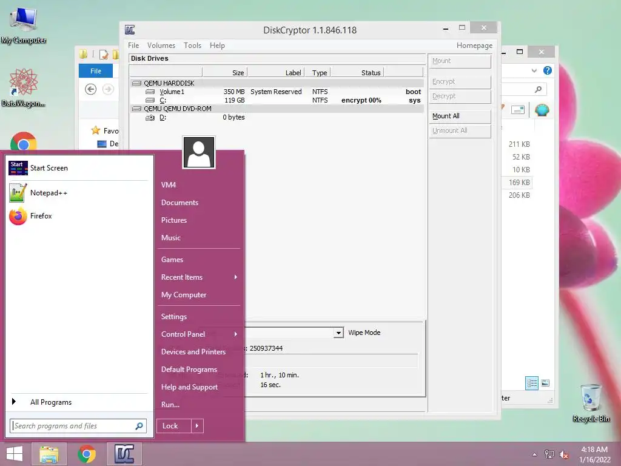Select the Volume1 System Reserved row
This screenshot has height=466, width=621.
point(277,92)
